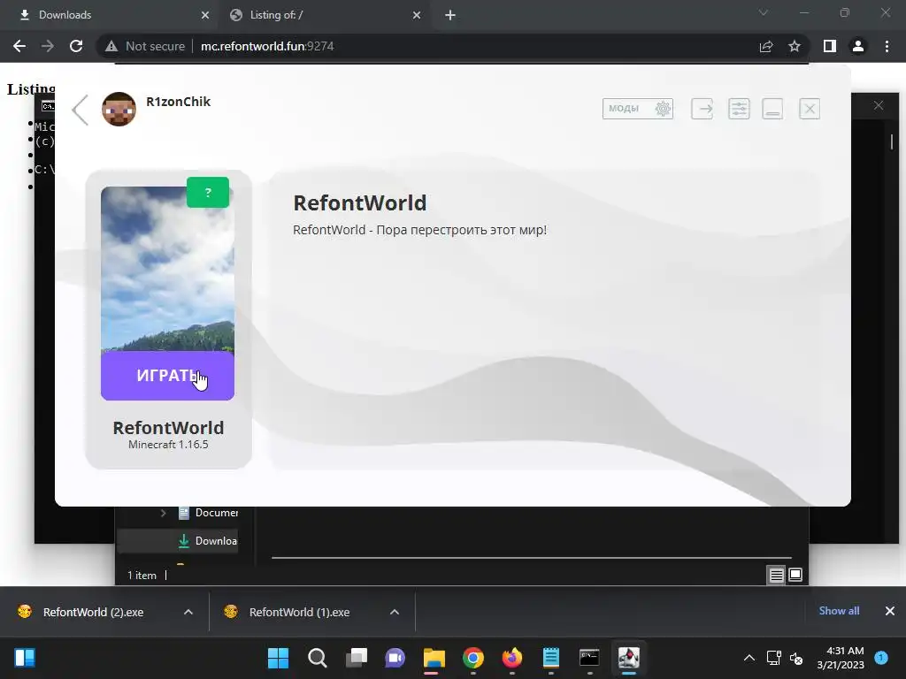Switch File Explorer to large icons view
The height and width of the screenshot is (679, 906).
tap(795, 575)
